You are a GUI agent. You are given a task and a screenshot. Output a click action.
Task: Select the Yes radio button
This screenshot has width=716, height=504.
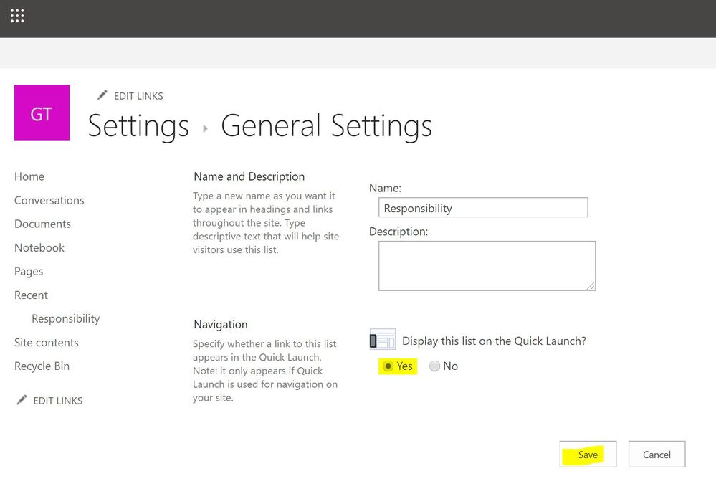(x=388, y=366)
